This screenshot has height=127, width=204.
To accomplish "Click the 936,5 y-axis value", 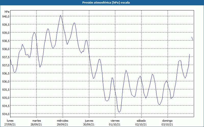I will click(6, 73).
